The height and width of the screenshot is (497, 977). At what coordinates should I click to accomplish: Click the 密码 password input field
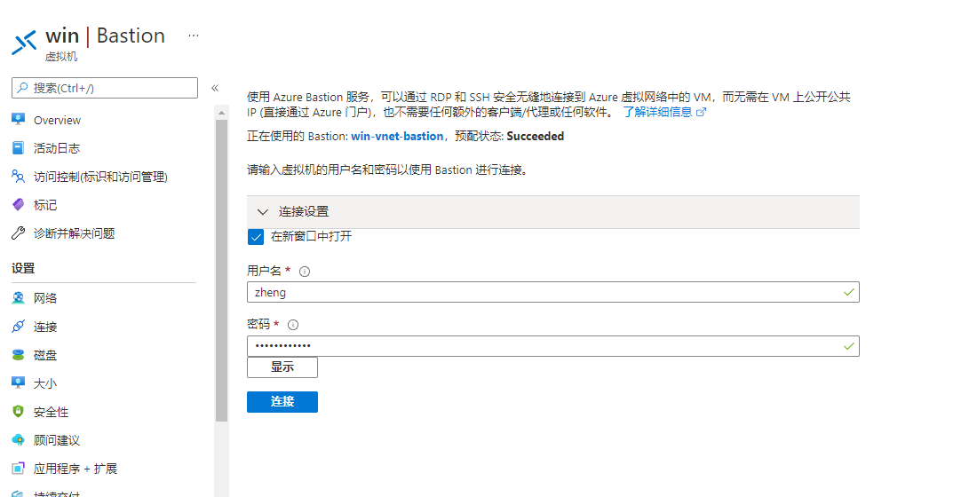542,345
